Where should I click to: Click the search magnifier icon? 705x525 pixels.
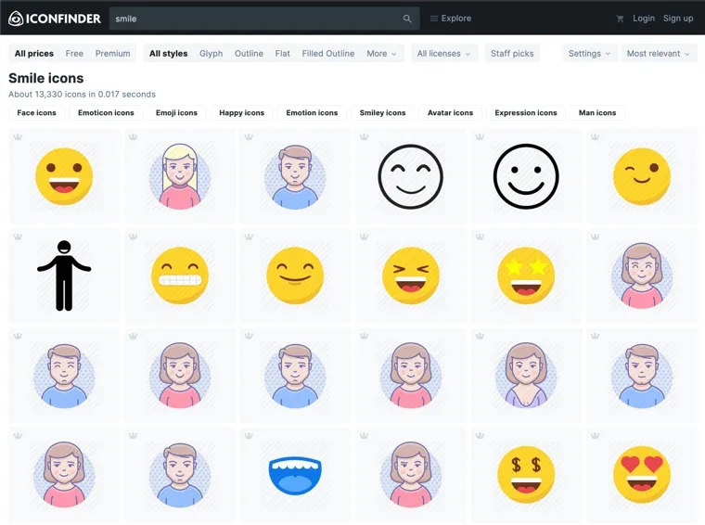[407, 19]
